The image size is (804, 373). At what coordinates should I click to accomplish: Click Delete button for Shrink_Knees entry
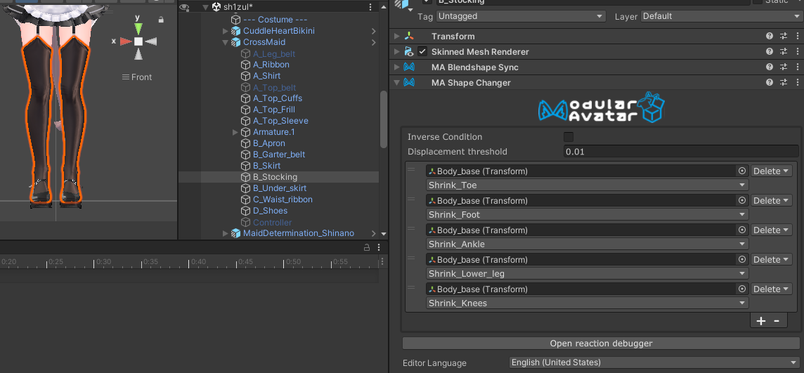pyautogui.click(x=771, y=289)
